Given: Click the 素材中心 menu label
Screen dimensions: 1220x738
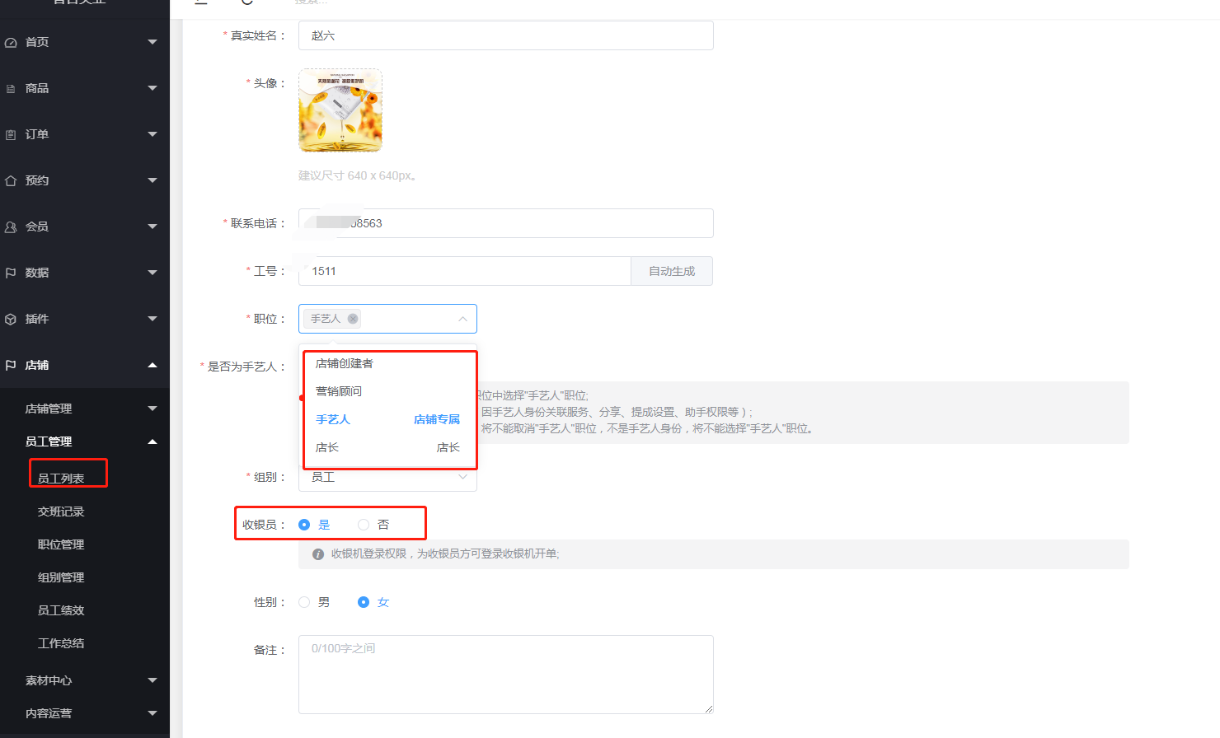Looking at the screenshot, I should click(49, 680).
